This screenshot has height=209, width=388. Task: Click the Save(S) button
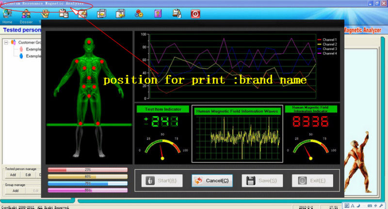click(x=262, y=180)
